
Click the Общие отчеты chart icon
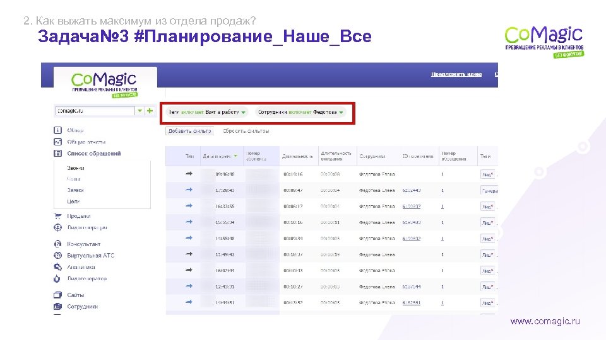(x=57, y=142)
